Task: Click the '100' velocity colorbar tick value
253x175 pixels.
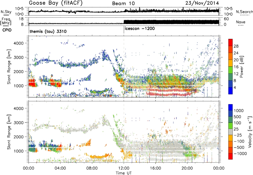Action: pyautogui.click(x=238, y=123)
